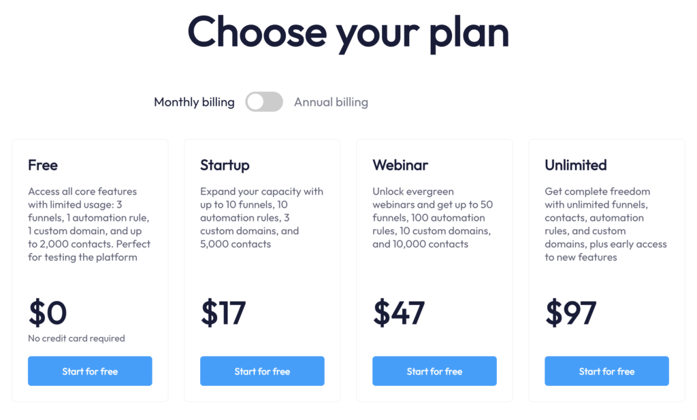Click Start for free on Unlimited plan

pyautogui.click(x=606, y=371)
